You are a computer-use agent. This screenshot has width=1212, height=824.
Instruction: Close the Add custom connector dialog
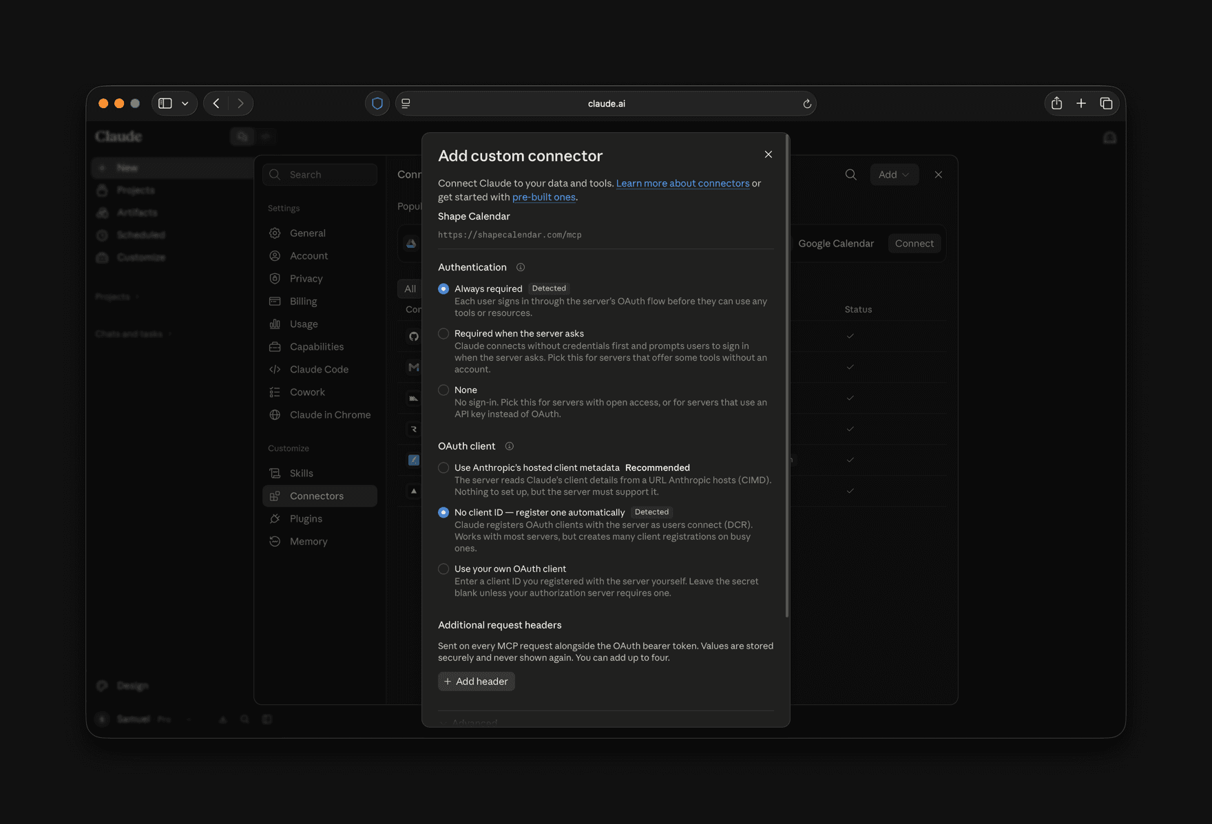click(x=769, y=154)
